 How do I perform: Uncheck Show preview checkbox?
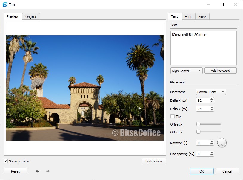6,161
